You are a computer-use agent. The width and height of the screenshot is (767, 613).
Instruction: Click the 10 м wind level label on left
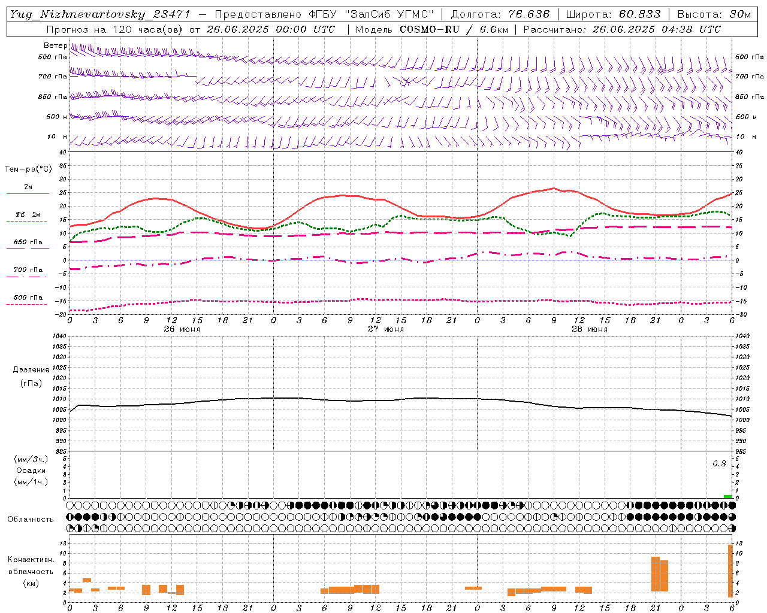[x=58, y=136]
